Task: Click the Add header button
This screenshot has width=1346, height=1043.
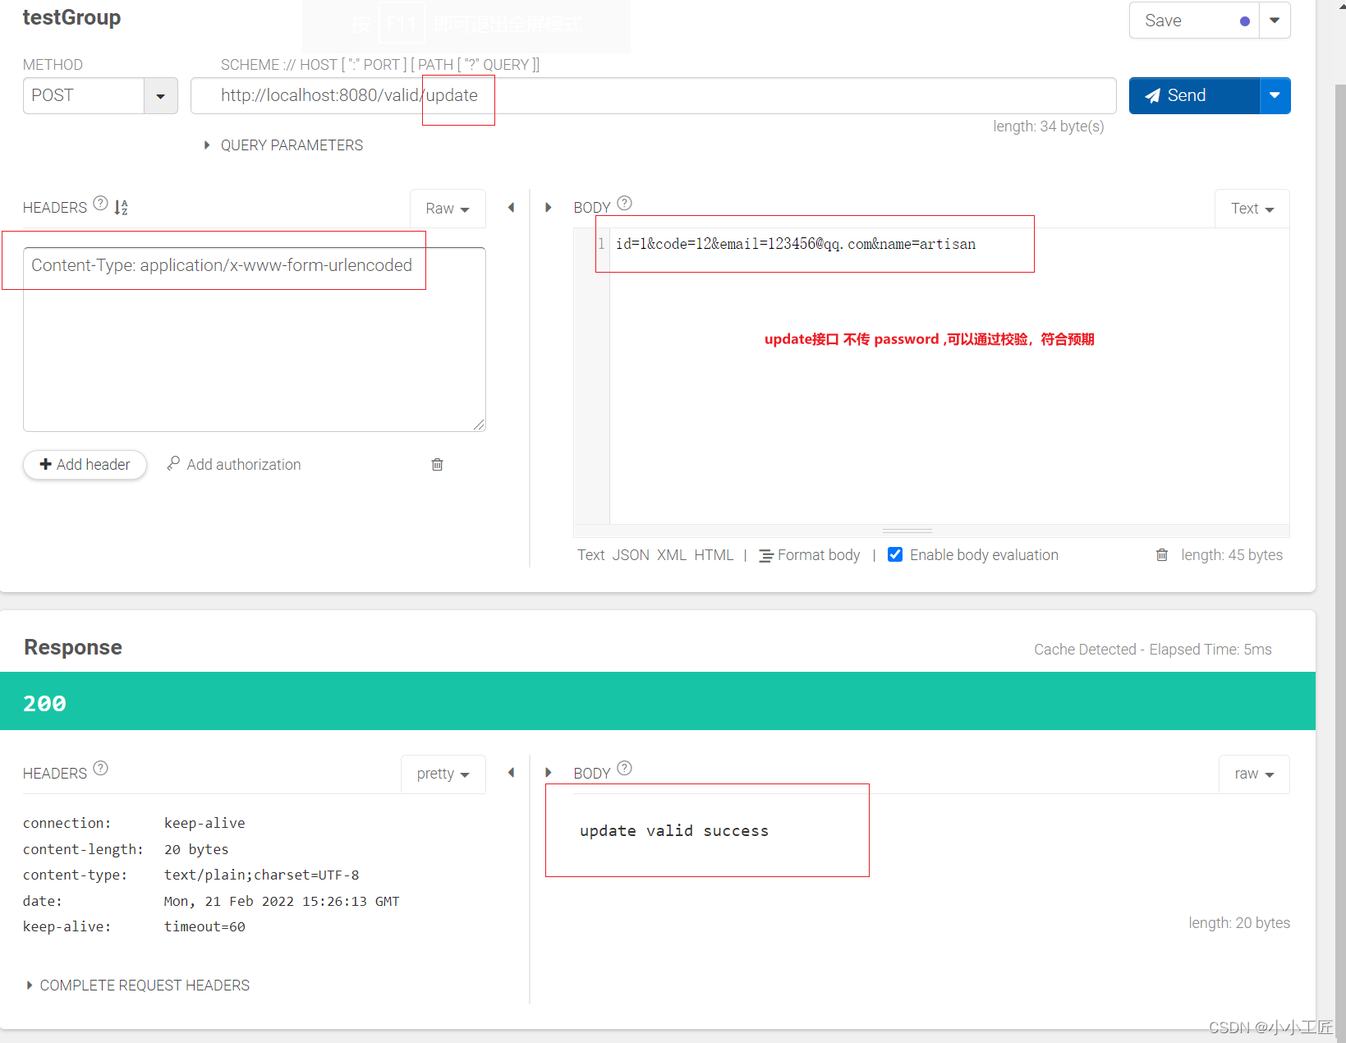Action: point(85,465)
